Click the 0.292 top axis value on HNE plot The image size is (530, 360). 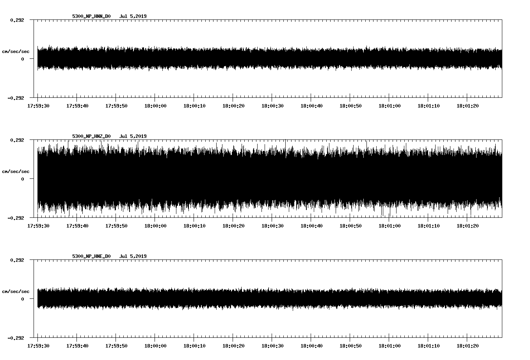point(17,260)
